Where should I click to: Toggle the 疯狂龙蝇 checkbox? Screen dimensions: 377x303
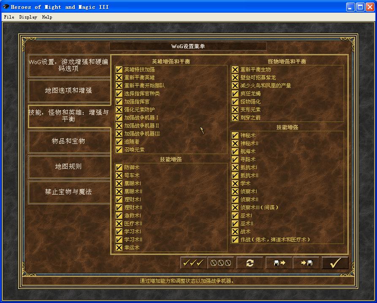[235, 94]
